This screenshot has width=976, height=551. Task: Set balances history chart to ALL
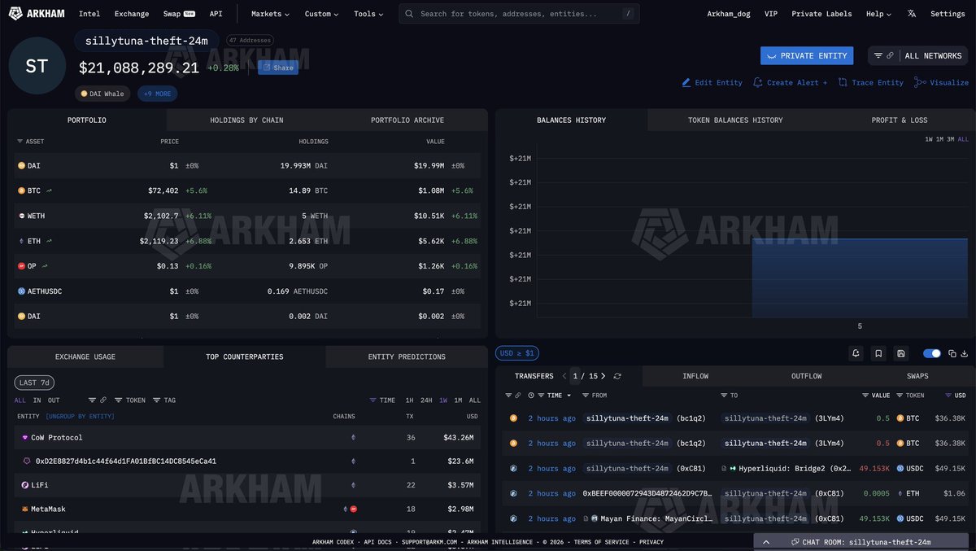[x=964, y=139]
